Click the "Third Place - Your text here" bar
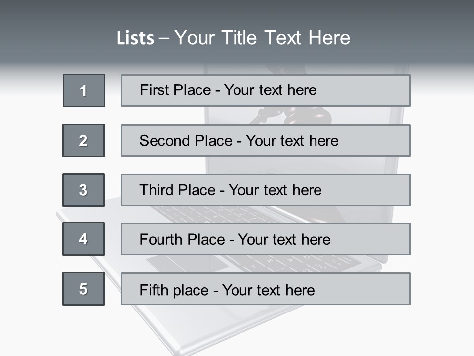 click(x=266, y=190)
